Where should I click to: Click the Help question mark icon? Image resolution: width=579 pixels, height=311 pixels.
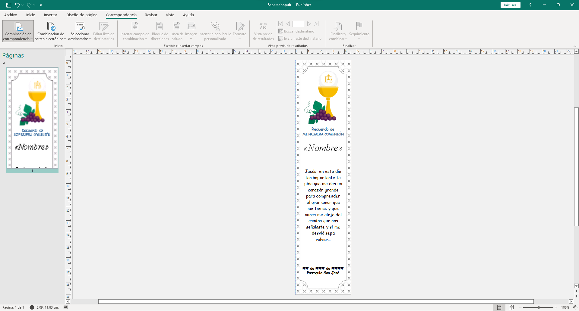[x=530, y=5]
